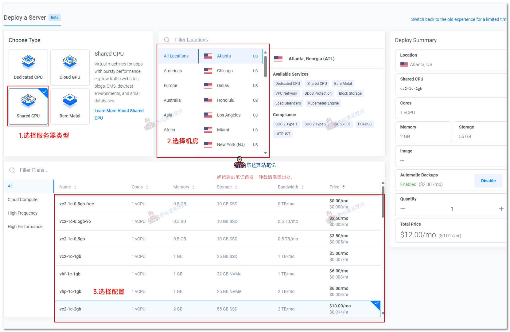Open the Europe locations tab
The width and height of the screenshot is (510, 332).
(x=170, y=85)
